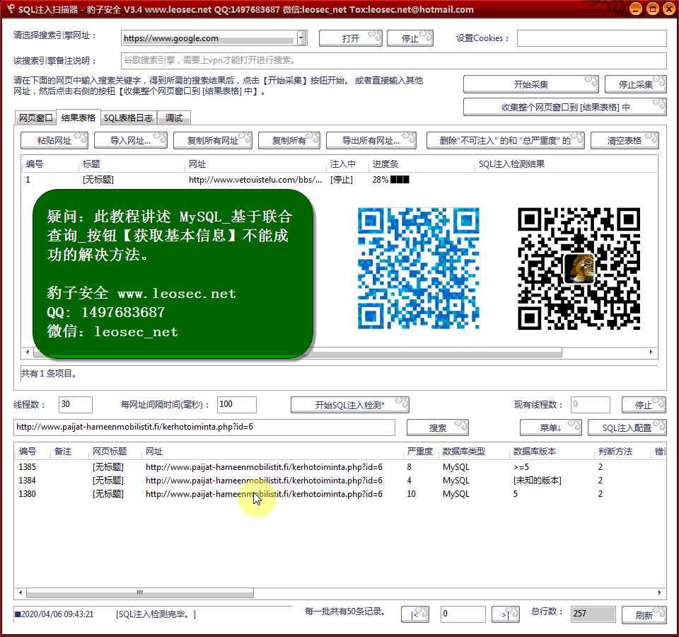Viewport: 679px width, 637px height.
Task: Click the kerhotoiminta.php URL search field
Action: click(x=204, y=427)
